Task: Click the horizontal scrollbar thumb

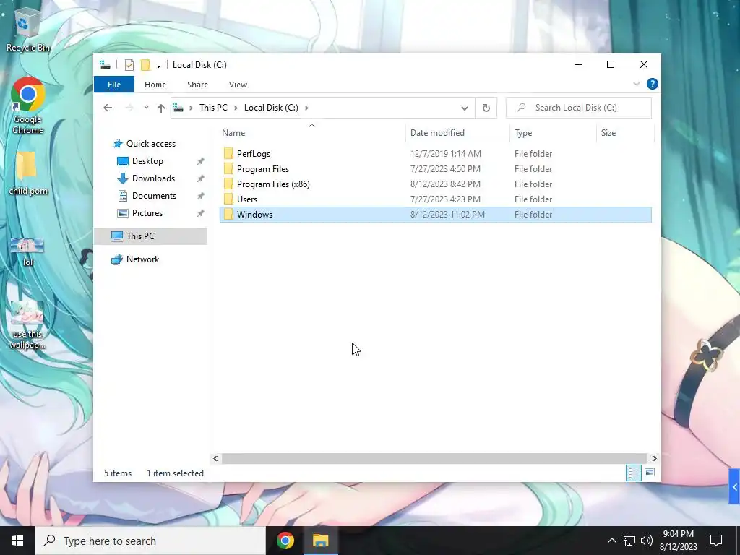Action: click(434, 458)
